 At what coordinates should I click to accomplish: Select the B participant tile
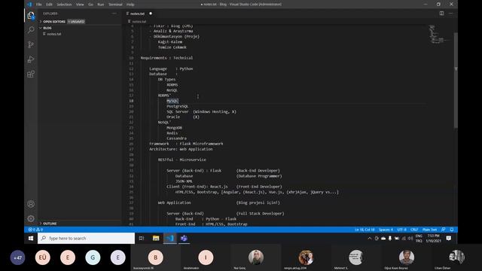click(x=156, y=257)
